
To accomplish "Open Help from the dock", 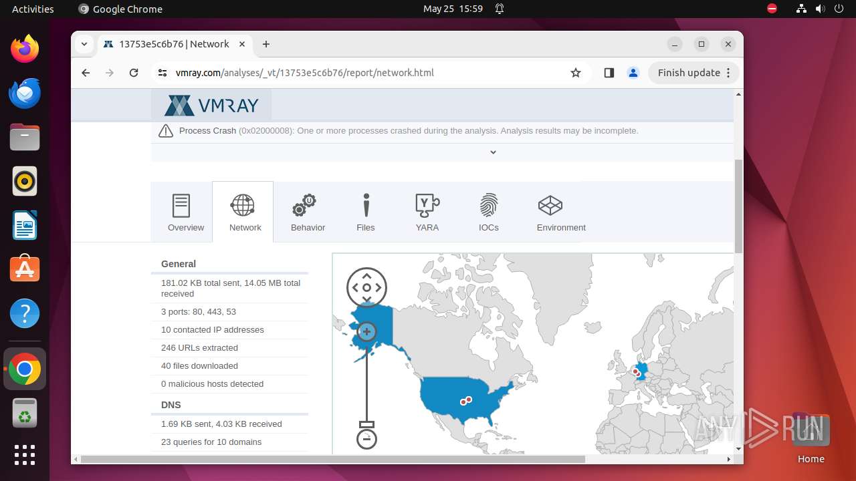I will click(x=25, y=313).
